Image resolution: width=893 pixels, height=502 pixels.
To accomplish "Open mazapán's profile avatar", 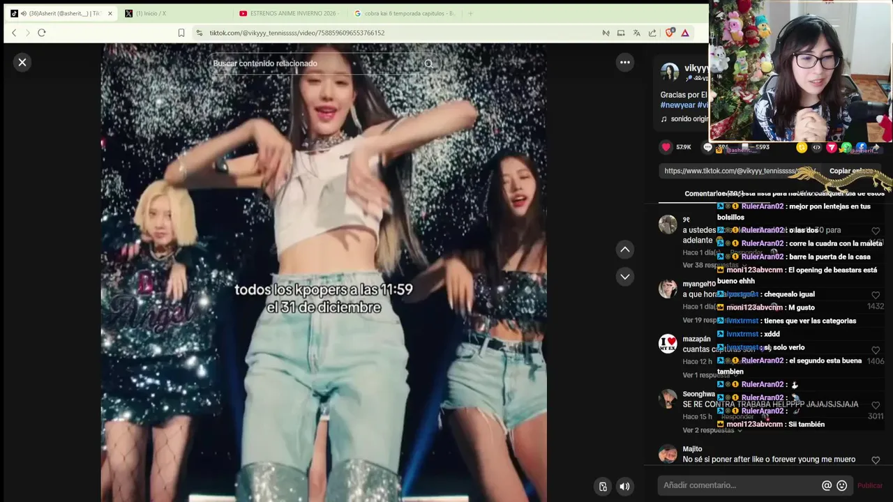I will pyautogui.click(x=668, y=344).
